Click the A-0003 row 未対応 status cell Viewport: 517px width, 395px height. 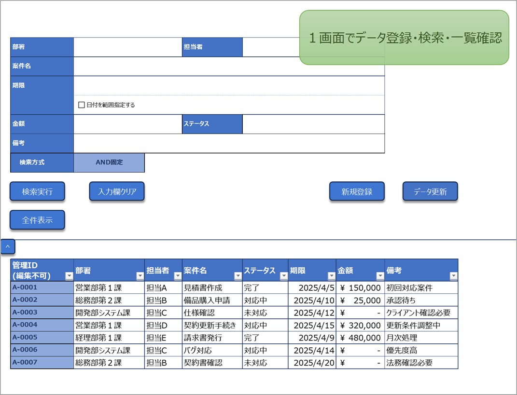pos(265,313)
